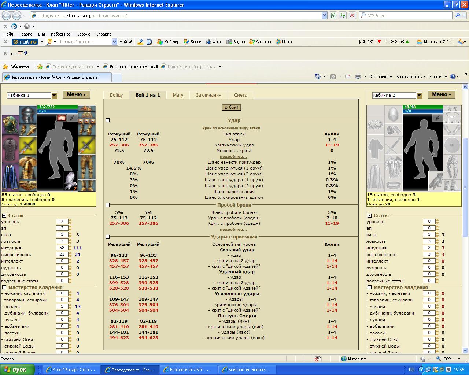Collapse the Удары с приемами section
This screenshot has width=469, height=375.
tap(108, 237)
